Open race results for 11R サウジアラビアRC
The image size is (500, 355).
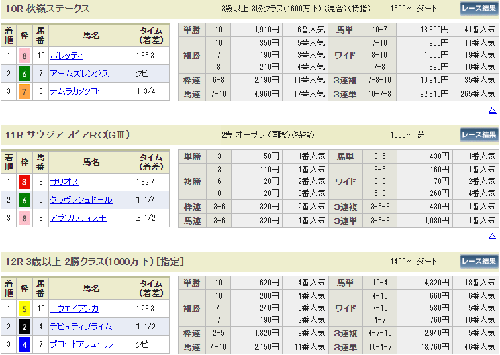479,135
